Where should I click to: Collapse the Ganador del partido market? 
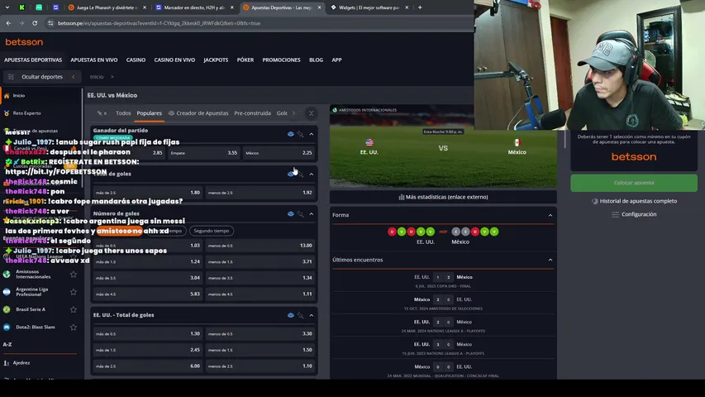pyautogui.click(x=311, y=134)
